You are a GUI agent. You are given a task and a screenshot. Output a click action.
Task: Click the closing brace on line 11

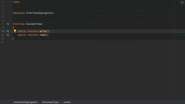(13, 38)
